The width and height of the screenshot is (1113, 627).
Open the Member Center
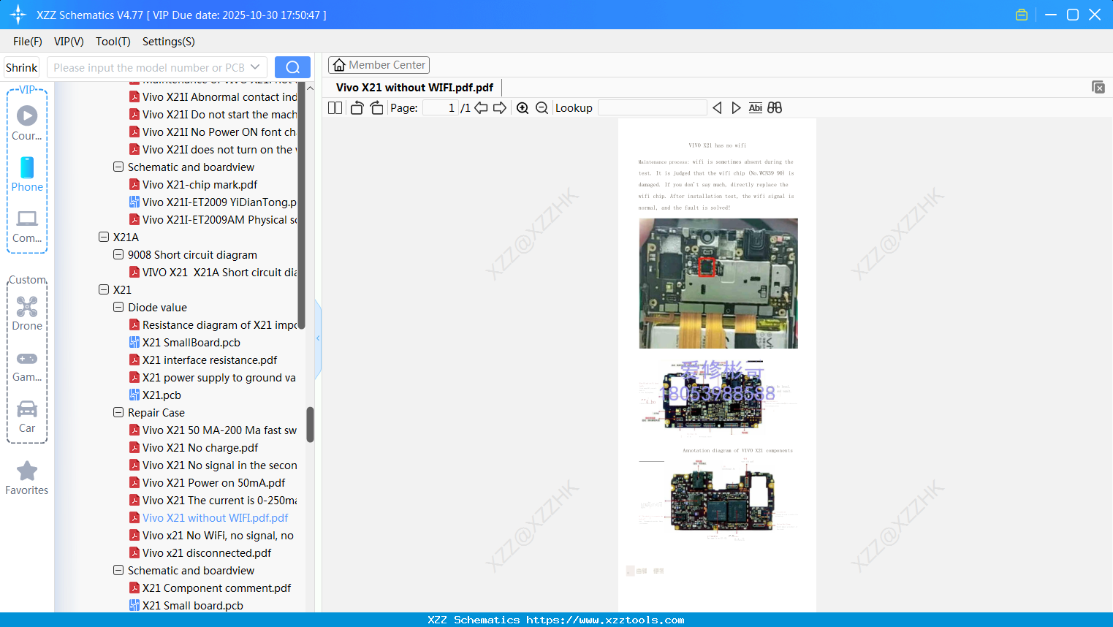pyautogui.click(x=379, y=65)
